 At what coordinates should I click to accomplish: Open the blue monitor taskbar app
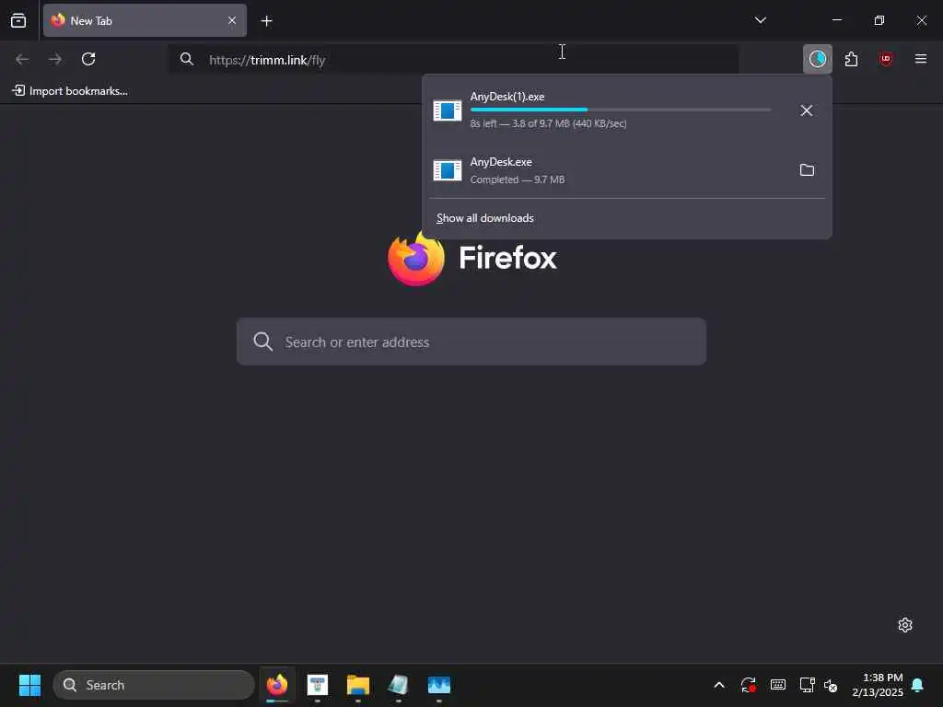[x=439, y=685]
